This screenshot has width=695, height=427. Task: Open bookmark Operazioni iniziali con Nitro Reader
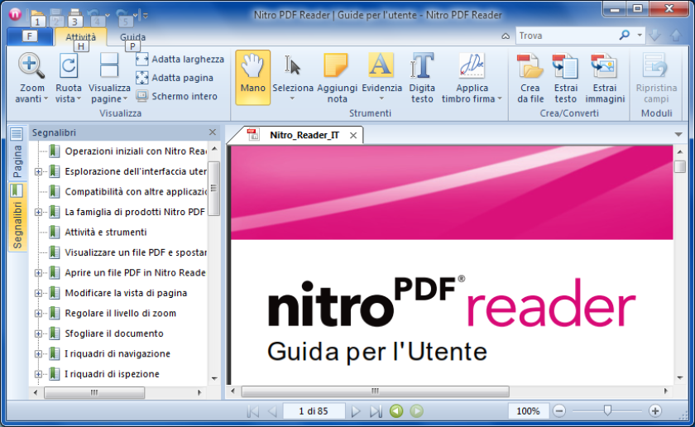tap(136, 151)
